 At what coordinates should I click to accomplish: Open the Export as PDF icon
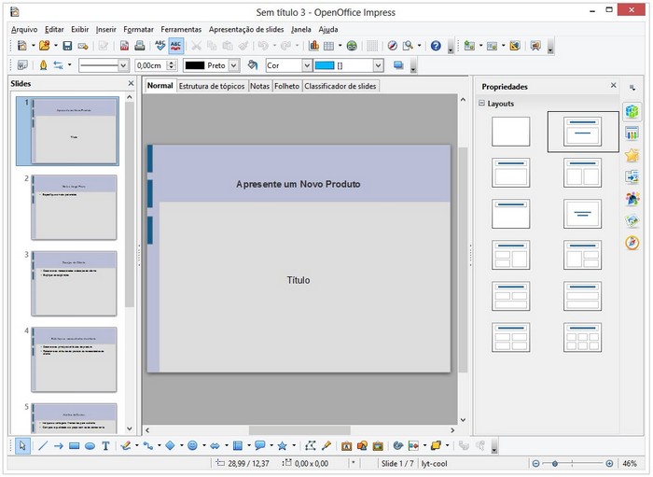(x=124, y=46)
